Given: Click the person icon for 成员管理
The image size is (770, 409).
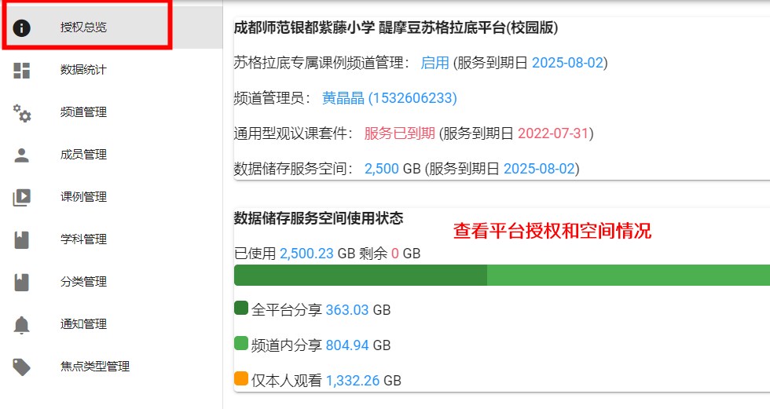Looking at the screenshot, I should [22, 155].
